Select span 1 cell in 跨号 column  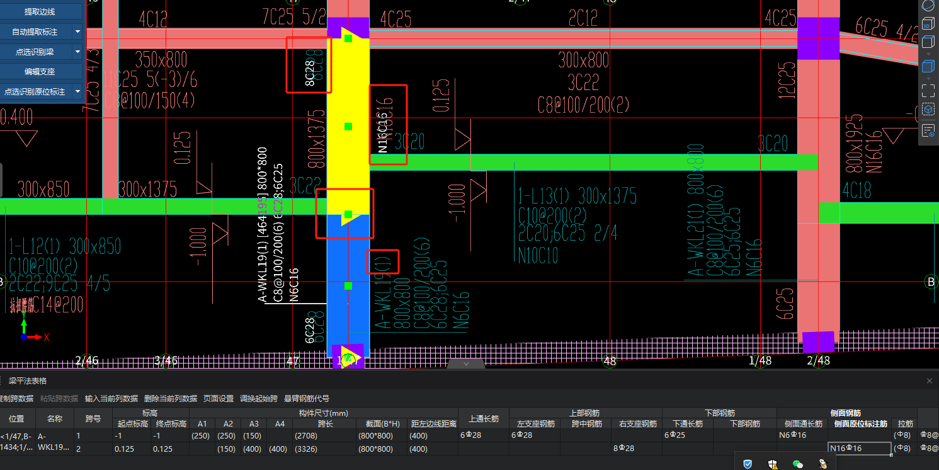tap(93, 435)
